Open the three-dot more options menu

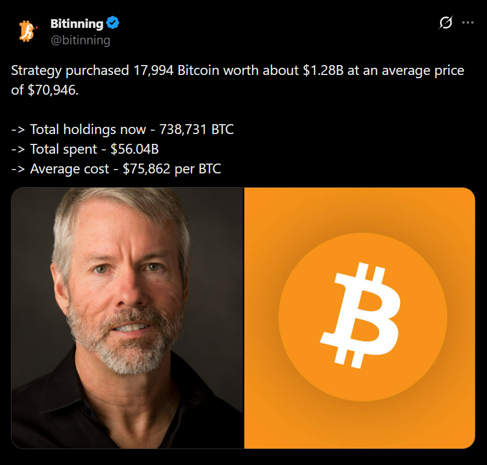468,23
